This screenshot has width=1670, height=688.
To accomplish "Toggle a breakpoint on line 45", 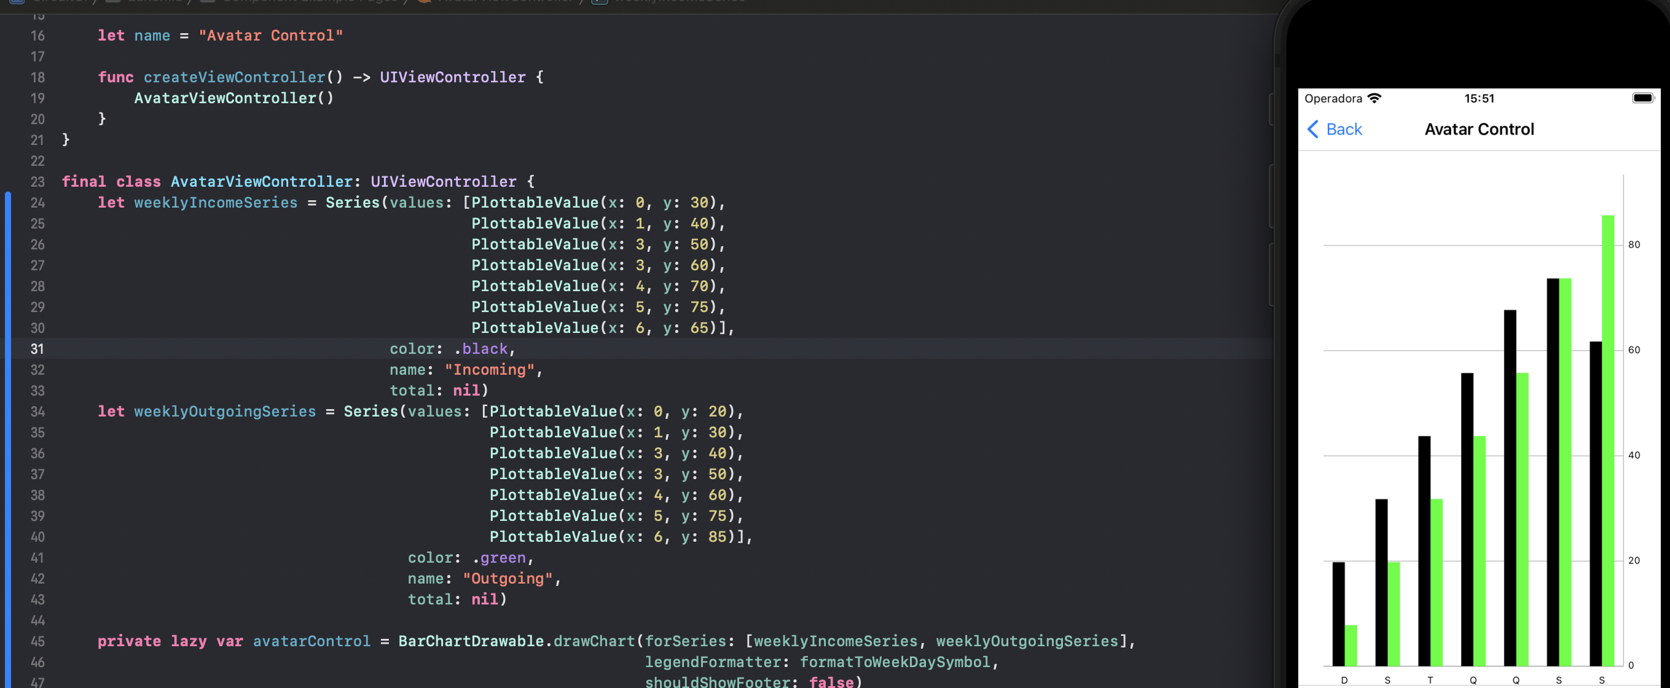I will coord(37,641).
